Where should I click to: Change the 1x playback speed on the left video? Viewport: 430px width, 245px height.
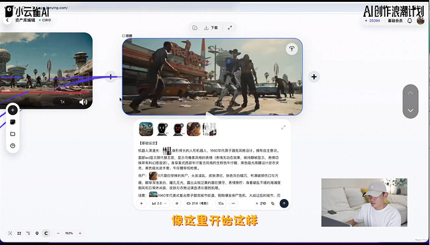pos(62,101)
